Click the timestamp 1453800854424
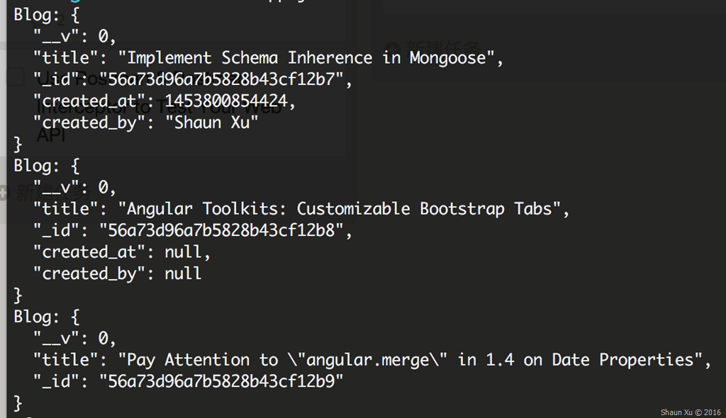 225,101
